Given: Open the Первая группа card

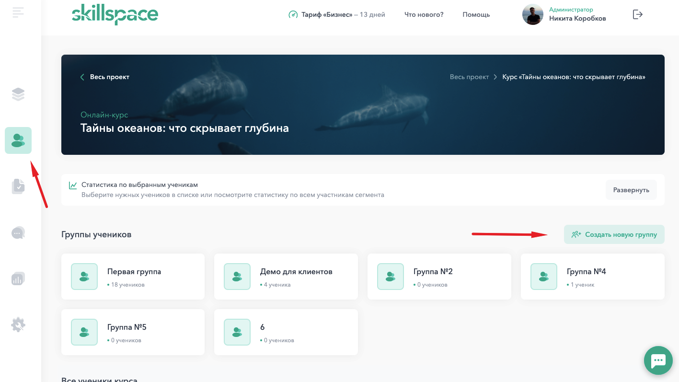Looking at the screenshot, I should (133, 277).
